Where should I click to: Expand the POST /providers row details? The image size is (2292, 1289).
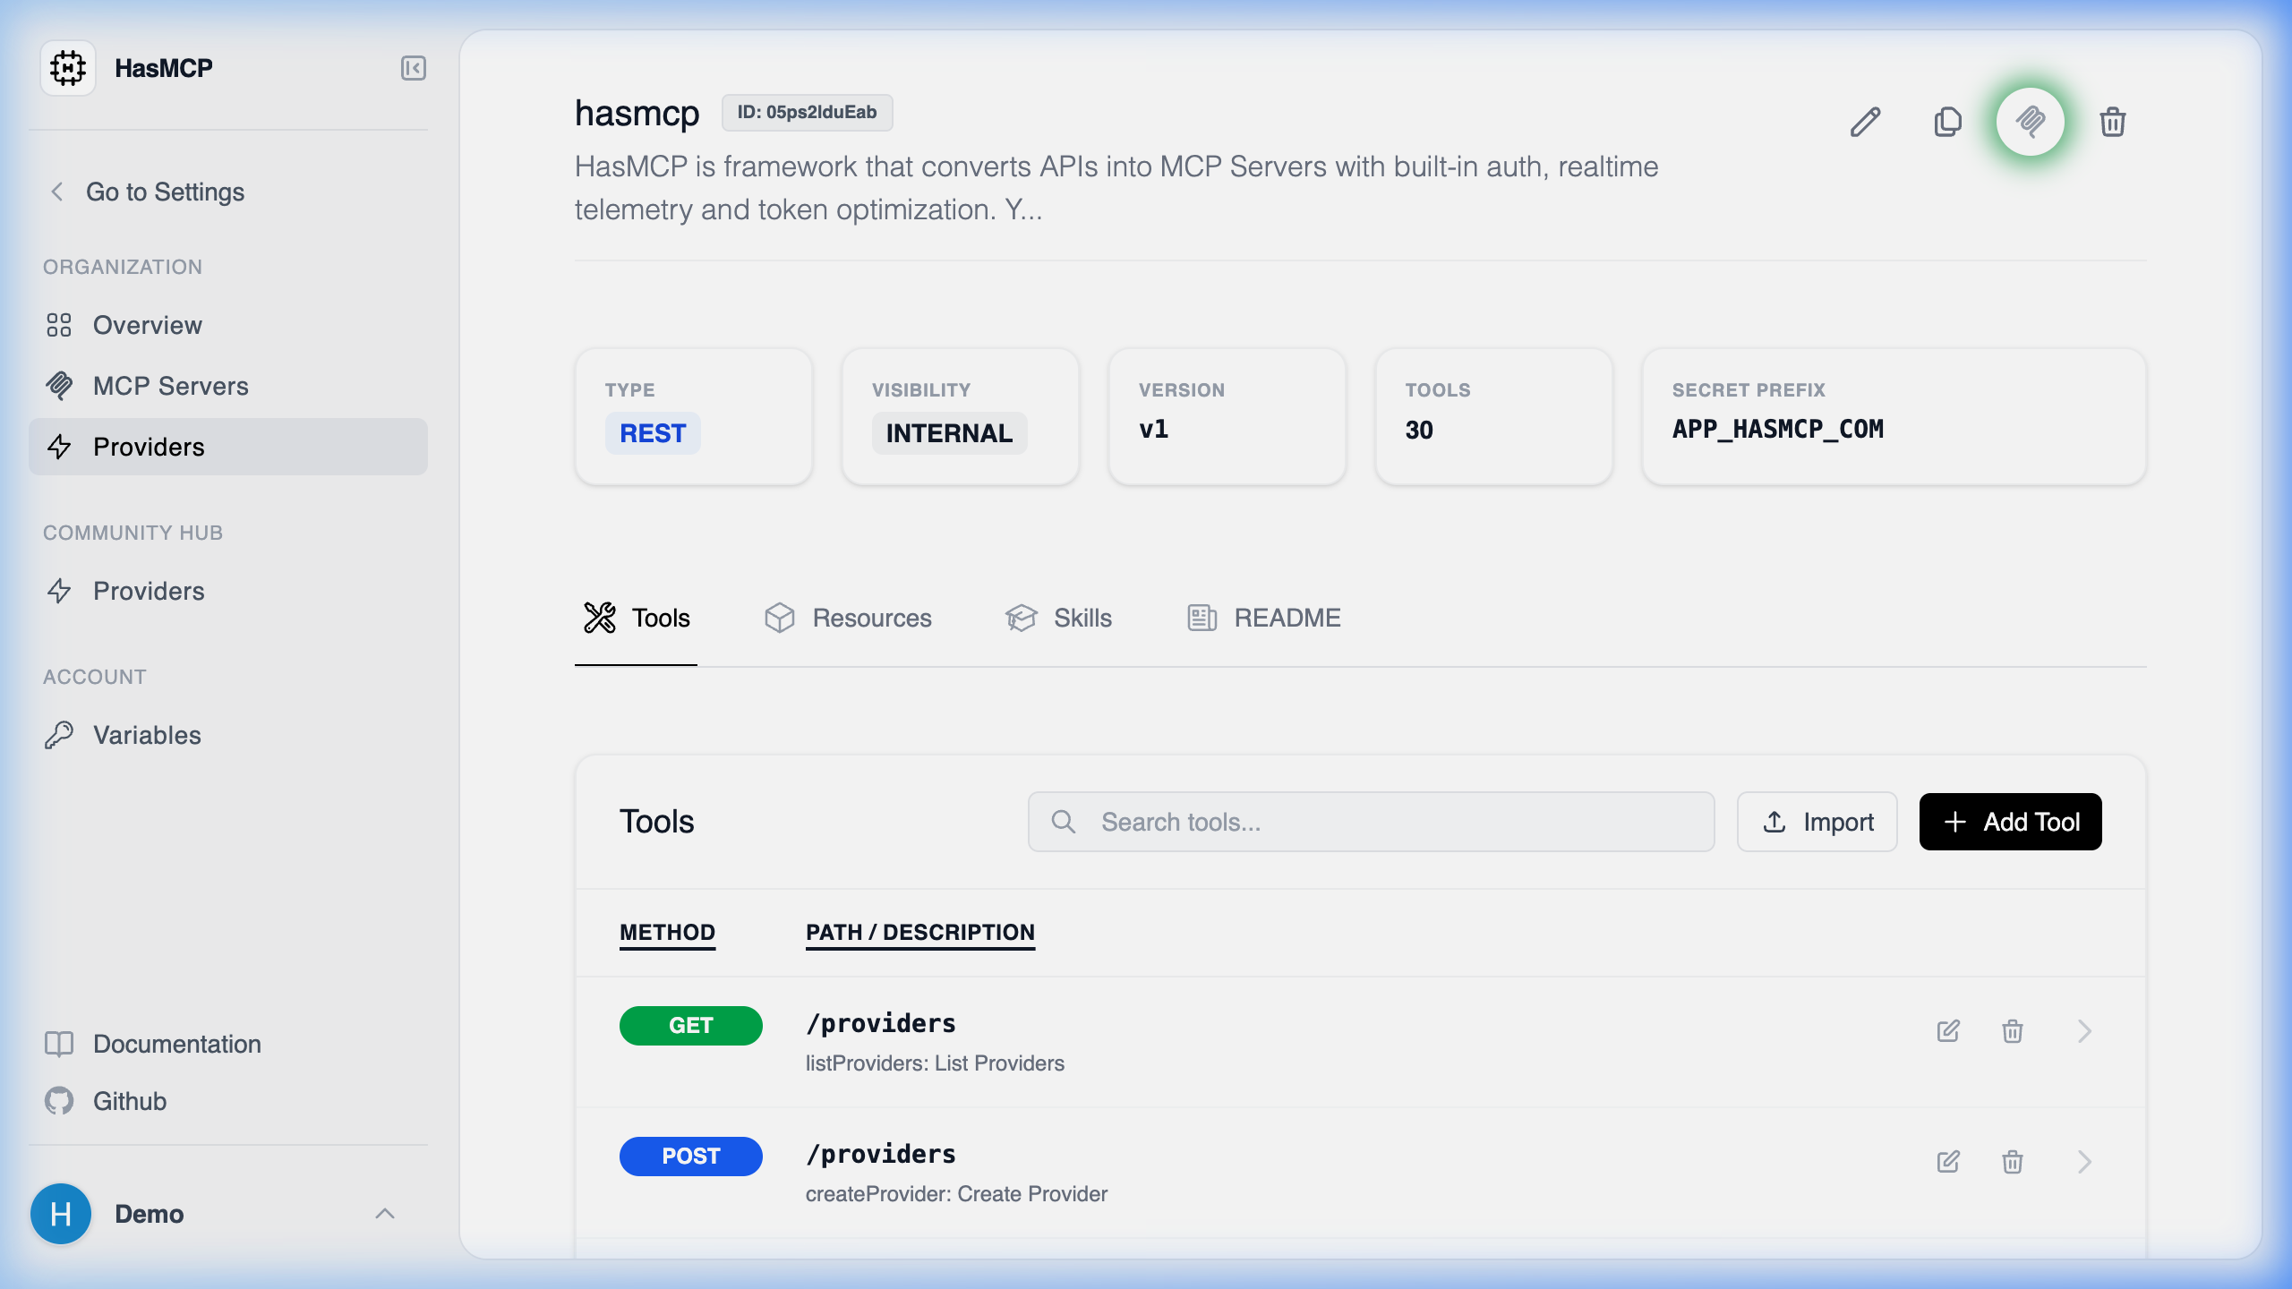(2085, 1162)
